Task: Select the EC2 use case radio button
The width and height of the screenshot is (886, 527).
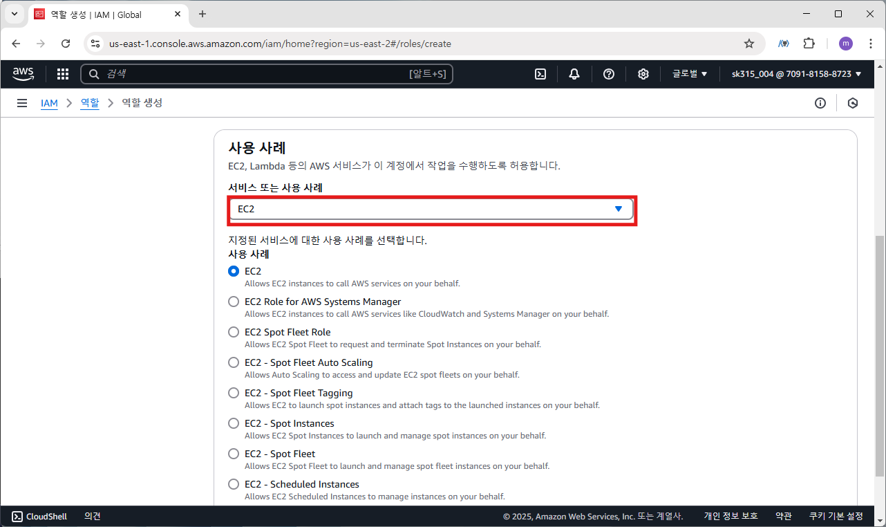Action: 234,271
